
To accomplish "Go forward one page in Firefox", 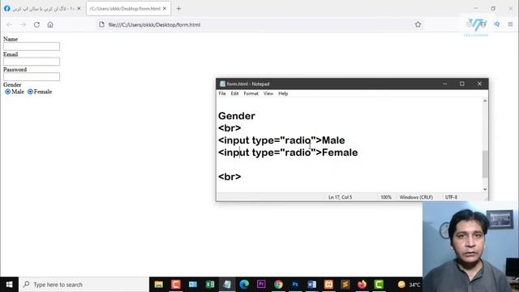I will click(x=23, y=24).
